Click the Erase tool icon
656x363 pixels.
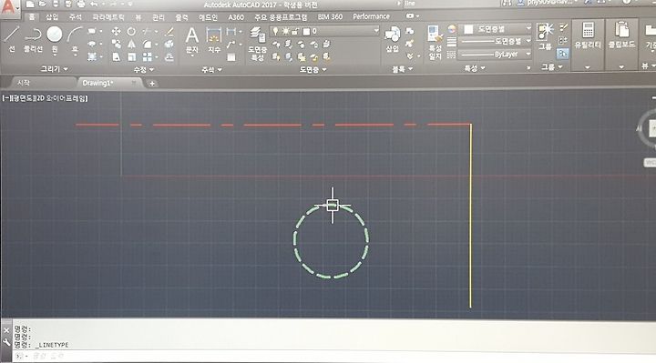coord(169,31)
